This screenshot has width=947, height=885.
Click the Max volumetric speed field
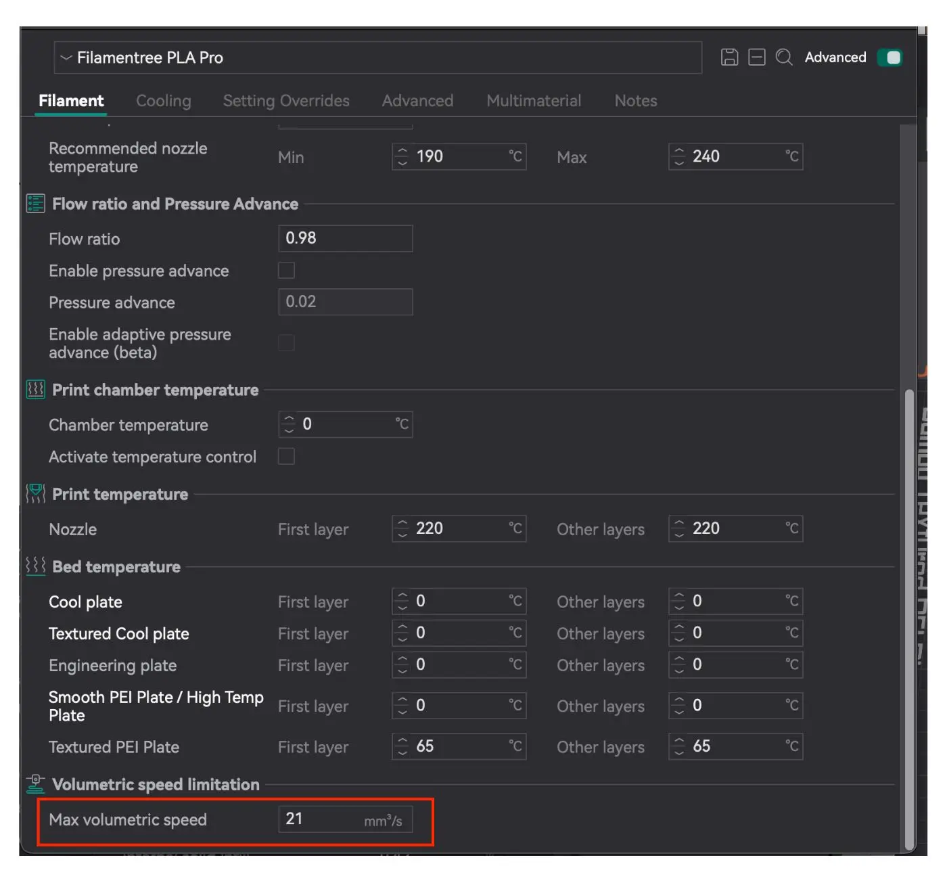click(346, 819)
